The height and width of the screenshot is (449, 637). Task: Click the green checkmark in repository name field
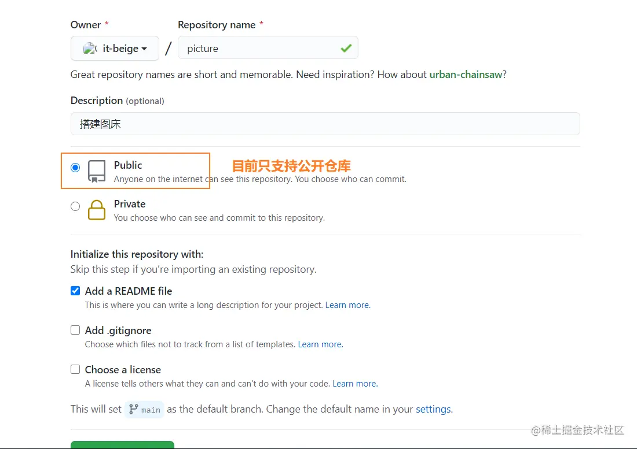coord(346,48)
